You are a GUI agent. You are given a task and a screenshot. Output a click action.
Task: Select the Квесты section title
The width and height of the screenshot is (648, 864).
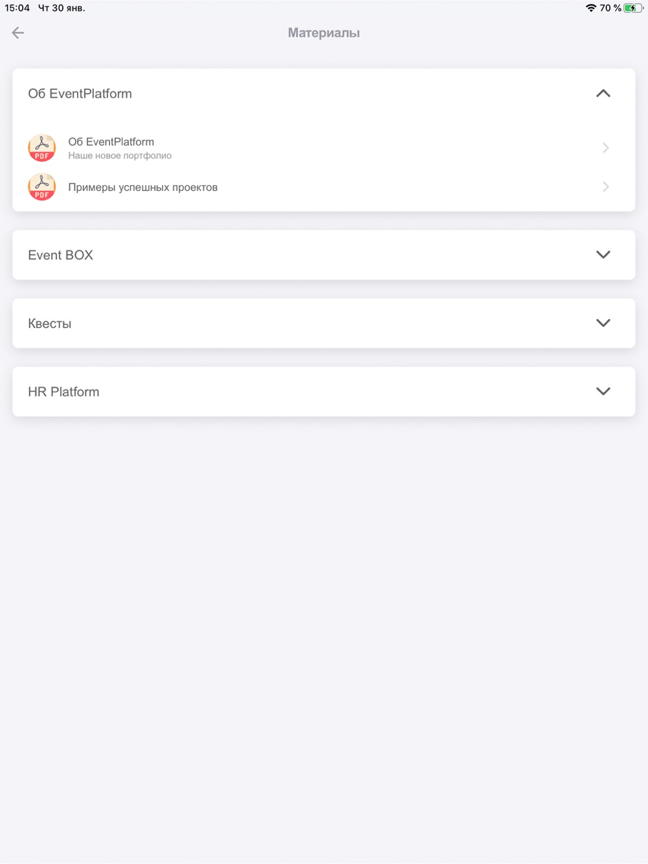tap(50, 324)
